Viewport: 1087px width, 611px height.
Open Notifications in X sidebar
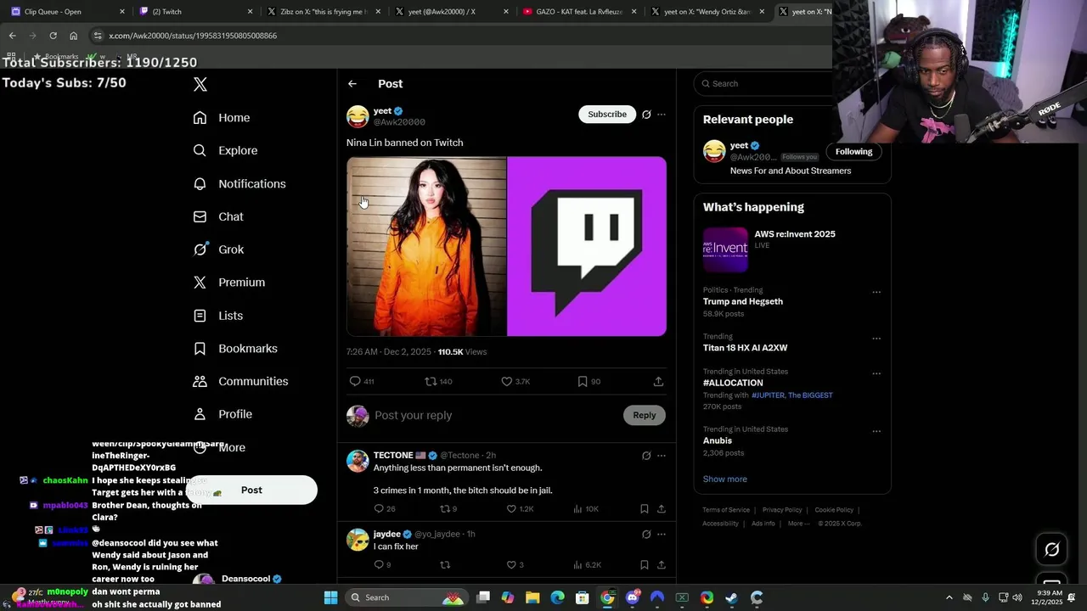(x=239, y=183)
